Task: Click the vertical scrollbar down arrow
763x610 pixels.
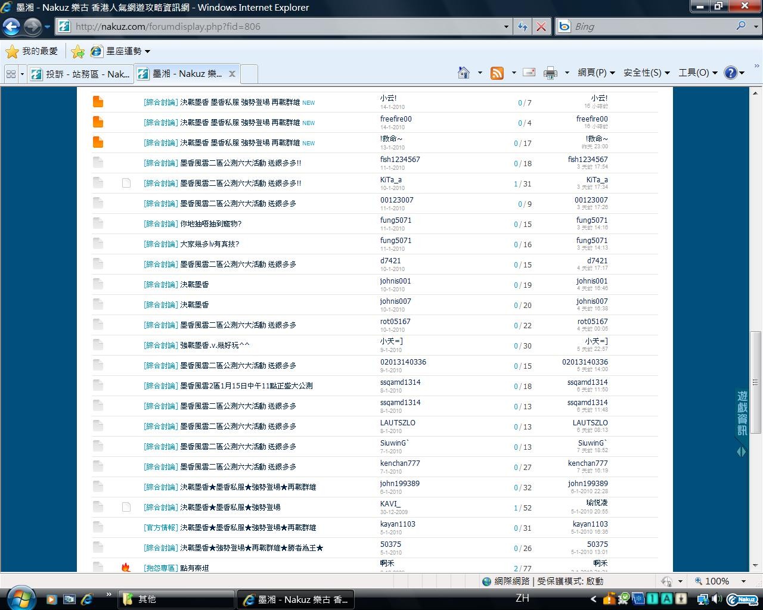Action: coord(756,565)
